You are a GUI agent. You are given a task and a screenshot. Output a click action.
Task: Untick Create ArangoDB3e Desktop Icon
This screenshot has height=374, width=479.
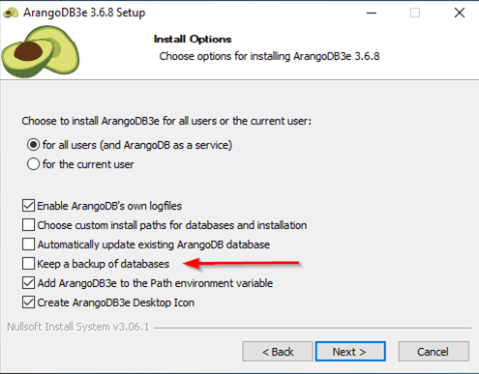point(29,302)
